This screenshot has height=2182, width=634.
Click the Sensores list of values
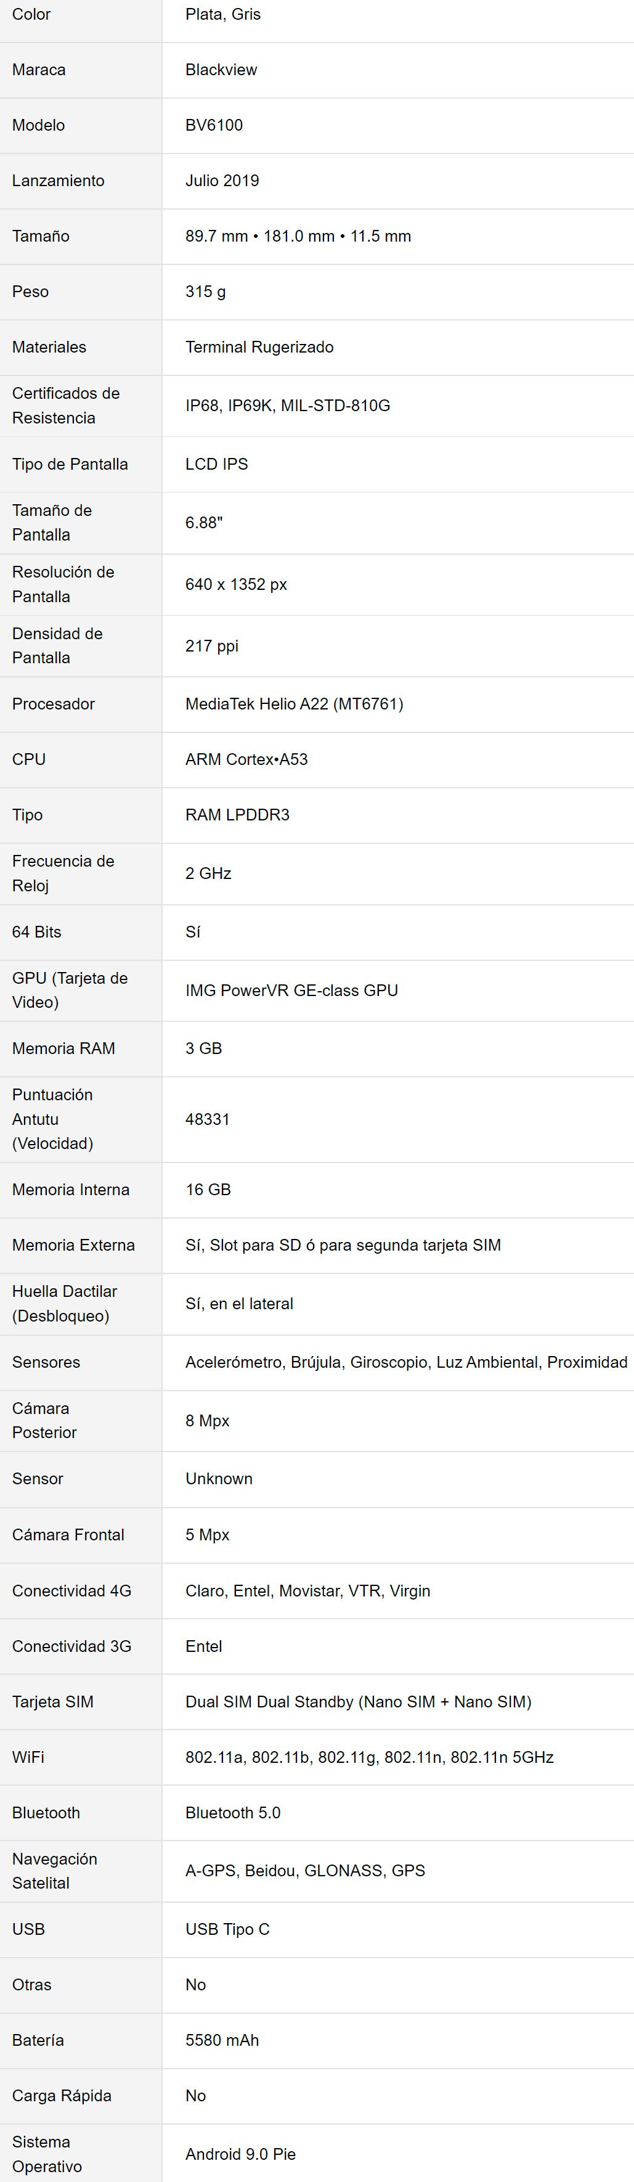(x=406, y=1362)
